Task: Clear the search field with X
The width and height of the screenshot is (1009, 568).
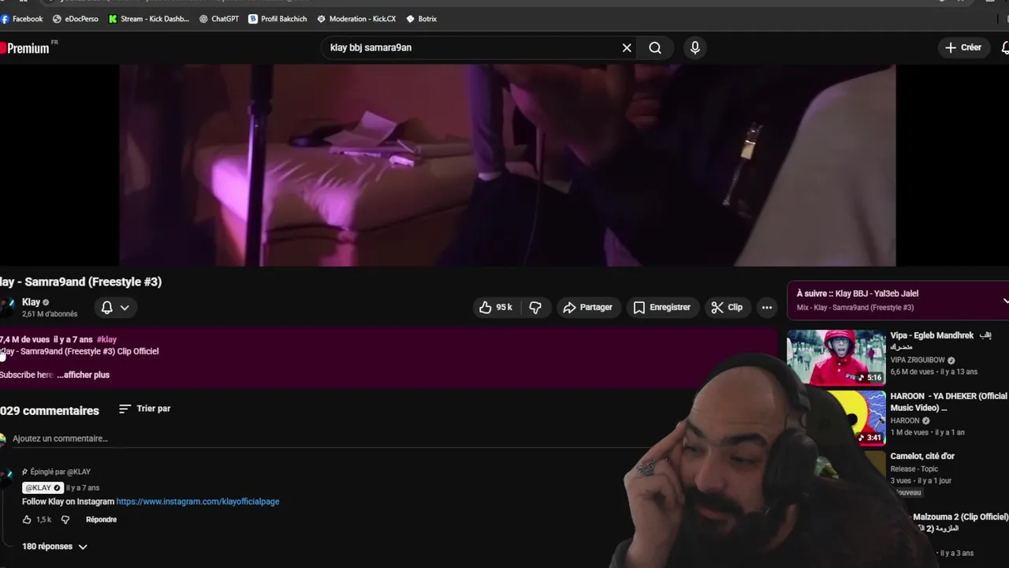Action: click(627, 48)
